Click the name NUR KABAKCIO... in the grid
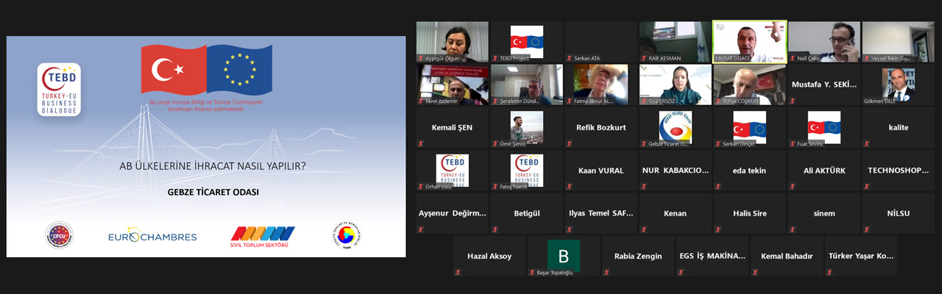This screenshot has height=294, width=942. tap(675, 171)
